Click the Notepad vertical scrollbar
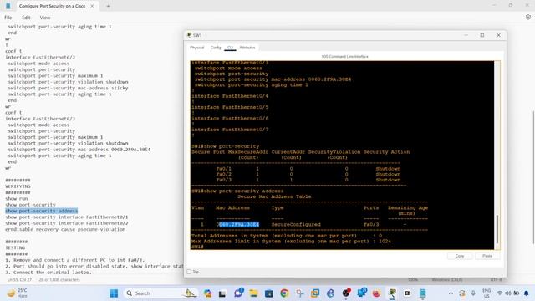The width and height of the screenshot is (535, 301). coord(533,177)
